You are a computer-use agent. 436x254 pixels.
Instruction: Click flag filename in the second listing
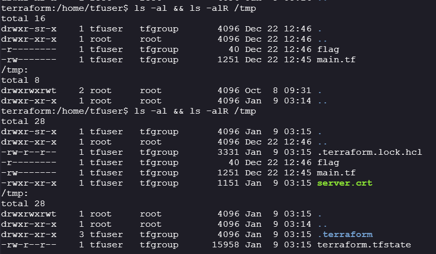pos(328,162)
